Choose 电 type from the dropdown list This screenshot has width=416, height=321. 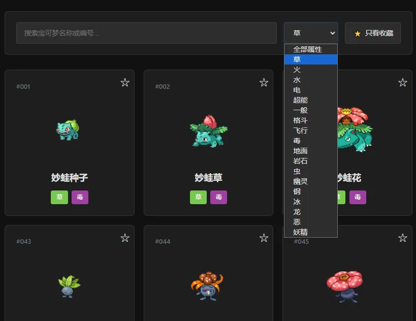(311, 90)
